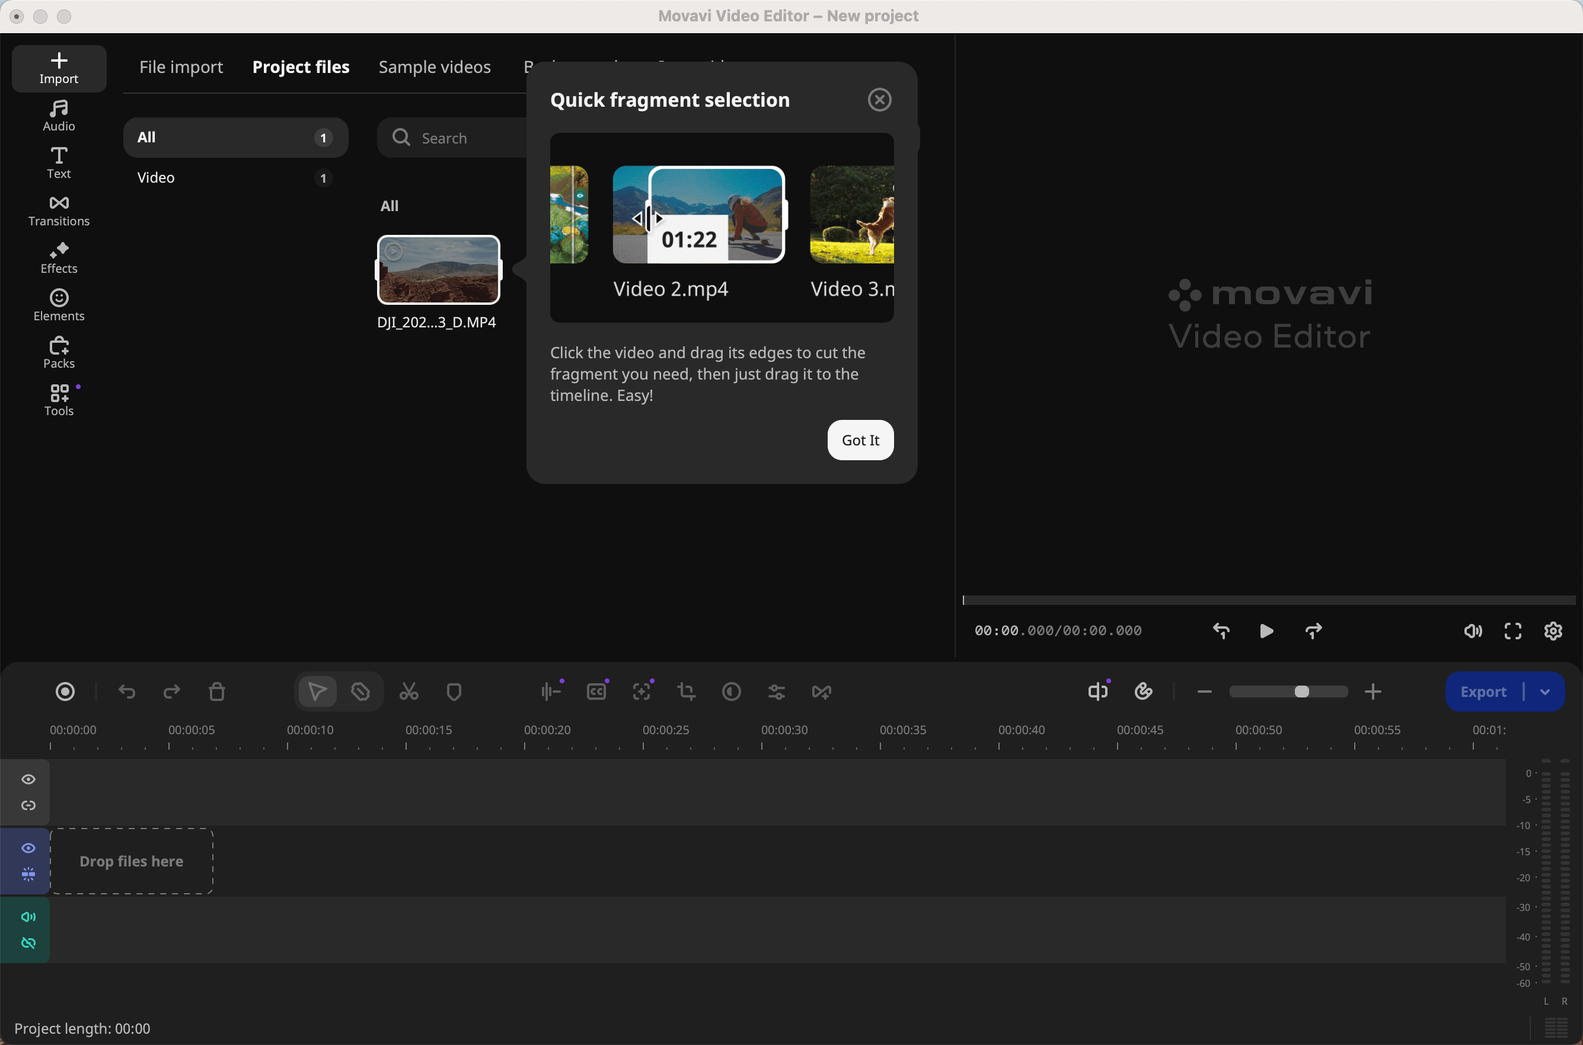Open the Transitions panel

59,211
